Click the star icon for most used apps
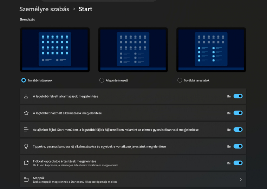The image size is (267, 189). tap(26, 113)
